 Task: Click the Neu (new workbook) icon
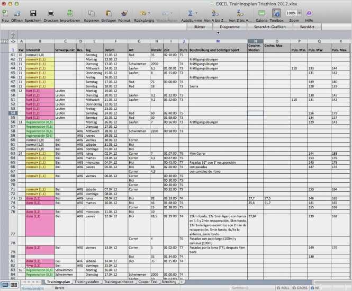pyautogui.click(x=5, y=13)
